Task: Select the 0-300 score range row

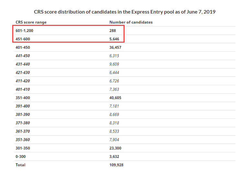Action: click(x=125, y=157)
